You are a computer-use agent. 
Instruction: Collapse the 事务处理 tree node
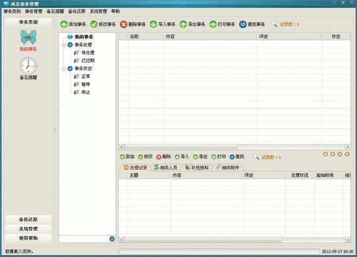tap(64, 45)
